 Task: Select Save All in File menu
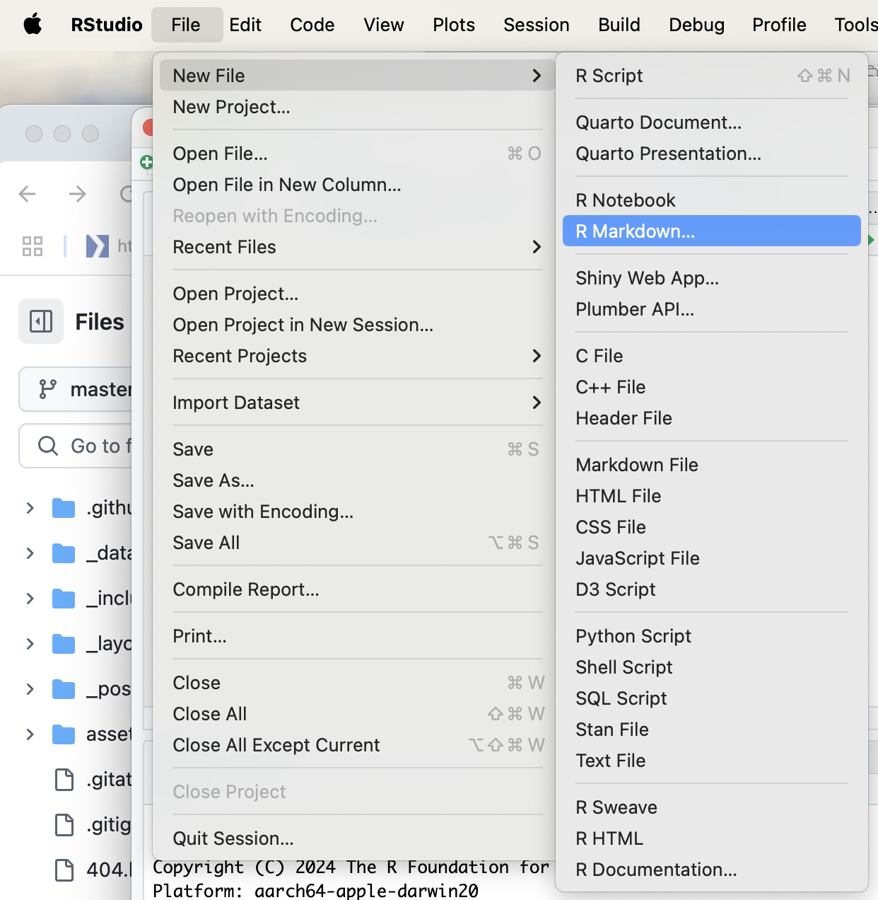pos(358,543)
